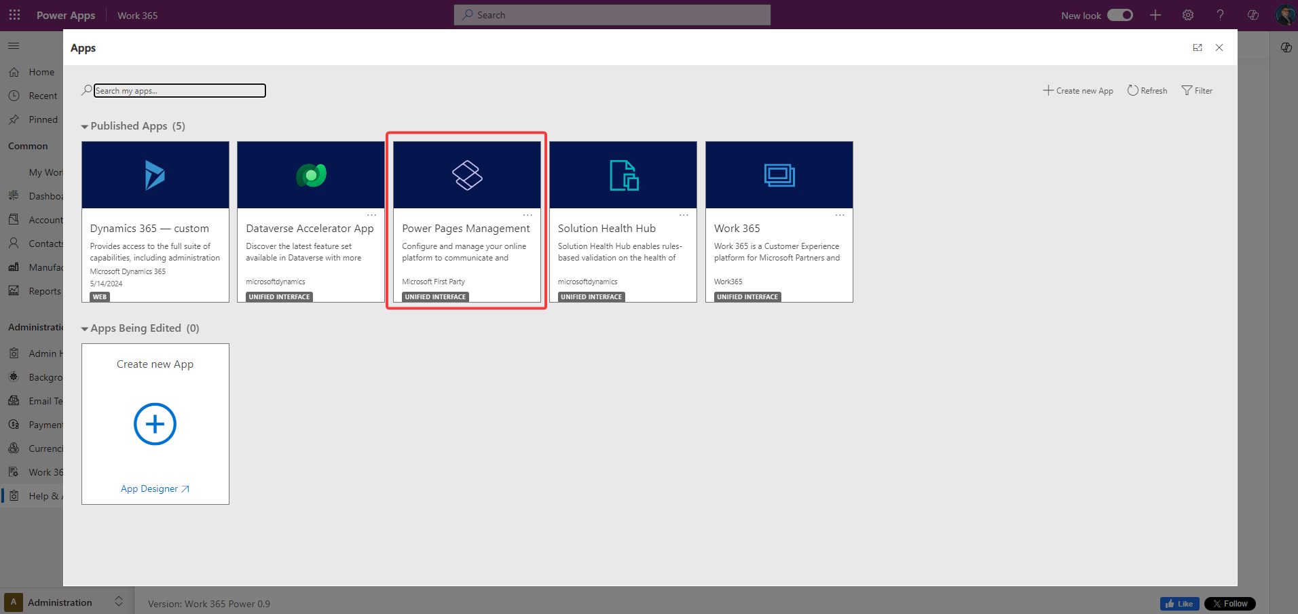Open the settings gear icon
1298x614 pixels.
(x=1187, y=15)
